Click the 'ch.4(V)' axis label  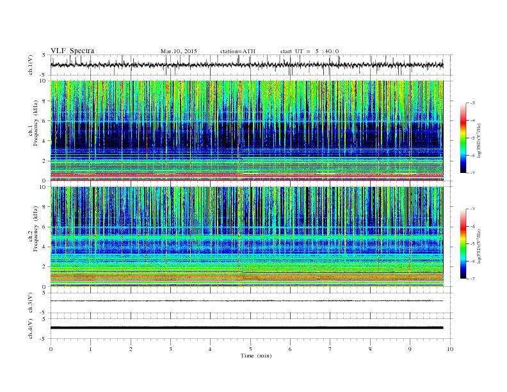coord(31,329)
